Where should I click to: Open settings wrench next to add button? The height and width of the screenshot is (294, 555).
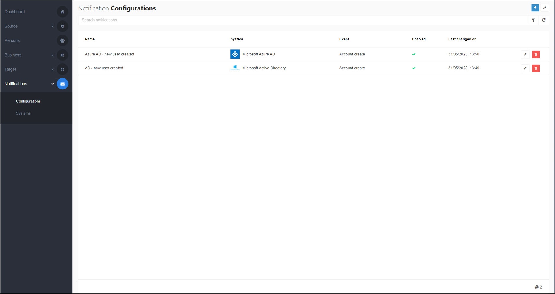(545, 8)
